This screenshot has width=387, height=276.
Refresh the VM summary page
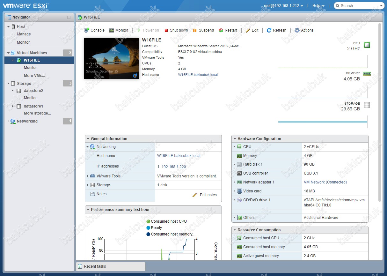[x=276, y=30]
